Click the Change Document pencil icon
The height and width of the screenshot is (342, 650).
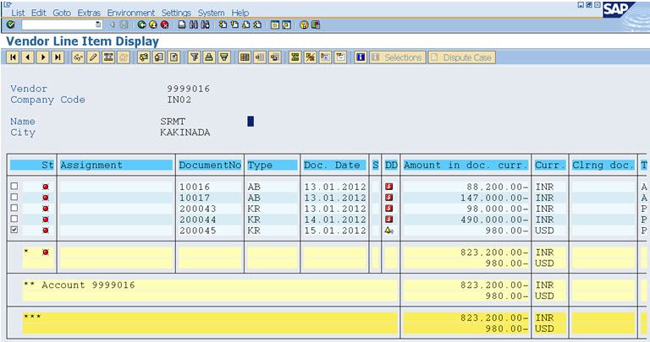(x=93, y=57)
